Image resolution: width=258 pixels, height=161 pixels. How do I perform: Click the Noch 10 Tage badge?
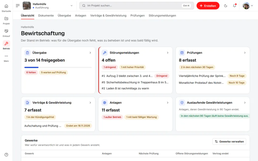236,83
